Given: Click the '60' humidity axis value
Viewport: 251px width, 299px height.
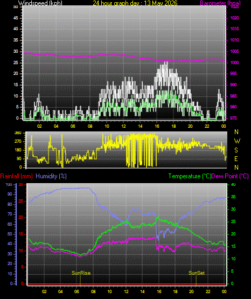Looking at the screenshot, I should click(x=10, y=224).
